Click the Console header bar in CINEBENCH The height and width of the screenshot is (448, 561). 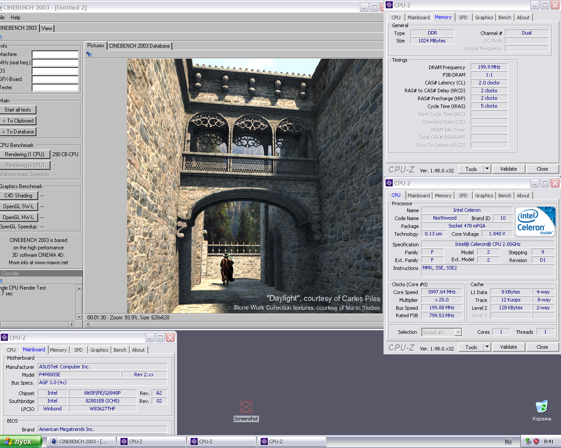coord(41,273)
